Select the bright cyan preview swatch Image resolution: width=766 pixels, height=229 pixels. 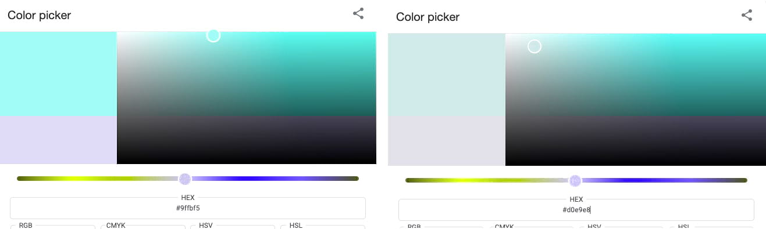(x=58, y=74)
